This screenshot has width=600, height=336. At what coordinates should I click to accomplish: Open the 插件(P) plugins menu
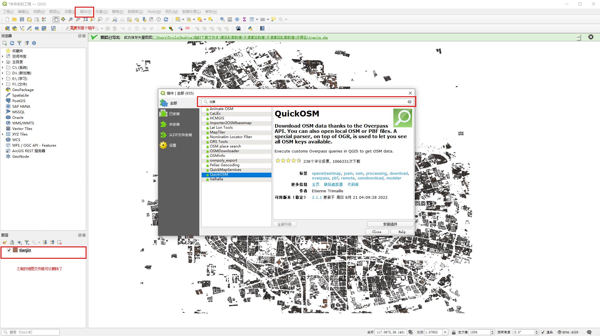click(x=85, y=12)
